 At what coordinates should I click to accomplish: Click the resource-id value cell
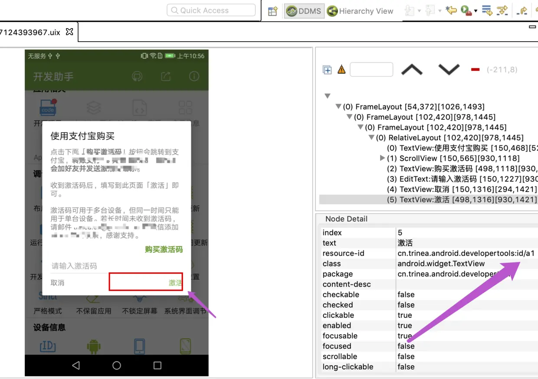[x=467, y=253]
